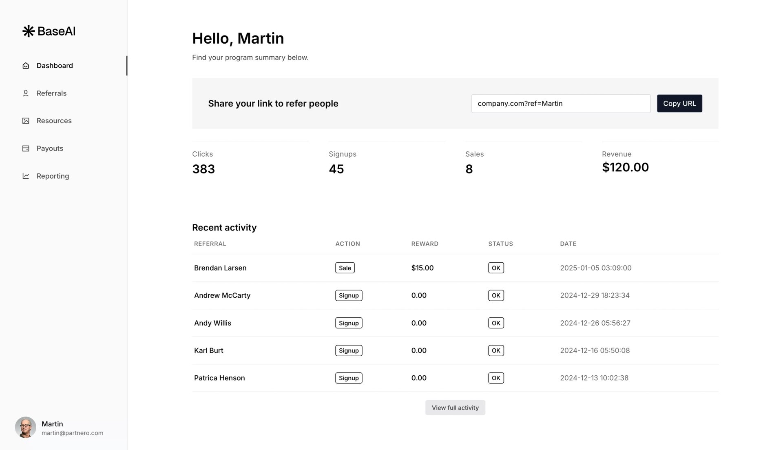The image size is (783, 450).
Task: Click the OK status for Karl Burt
Action: [496, 350]
